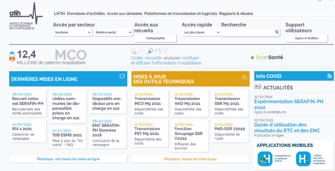Open the L'ATIH menu
The height and width of the screenshot is (171, 335).
[x=59, y=13]
